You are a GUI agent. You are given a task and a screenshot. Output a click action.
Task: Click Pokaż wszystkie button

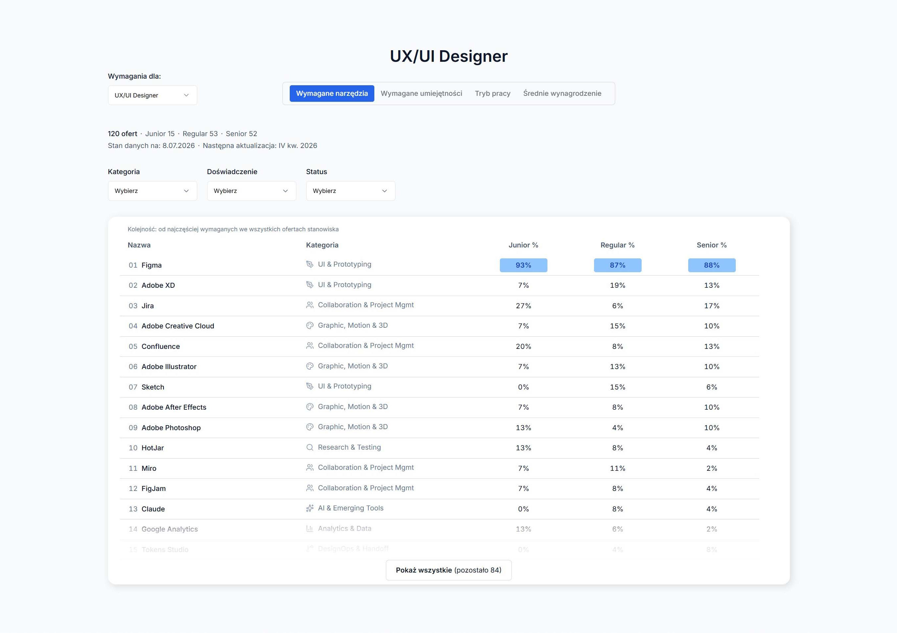(x=449, y=570)
